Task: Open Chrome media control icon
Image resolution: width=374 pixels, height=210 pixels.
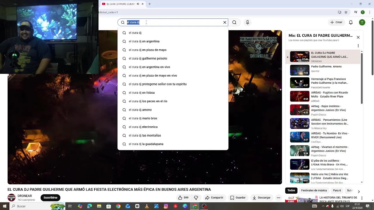Action: click(x=356, y=12)
